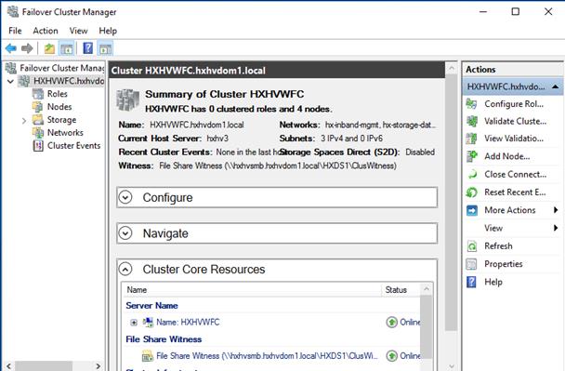Toggle Show/Hide Action Pane toolbar icon
The height and width of the screenshot is (371, 565).
(x=106, y=48)
